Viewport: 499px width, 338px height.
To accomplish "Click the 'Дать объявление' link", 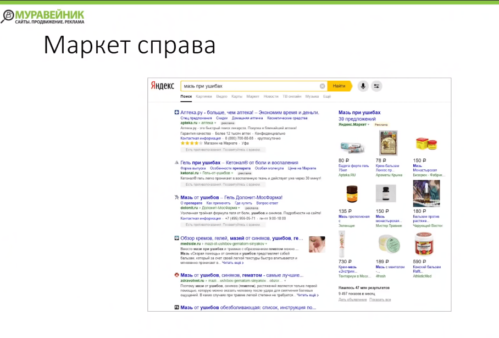I will [353, 300].
